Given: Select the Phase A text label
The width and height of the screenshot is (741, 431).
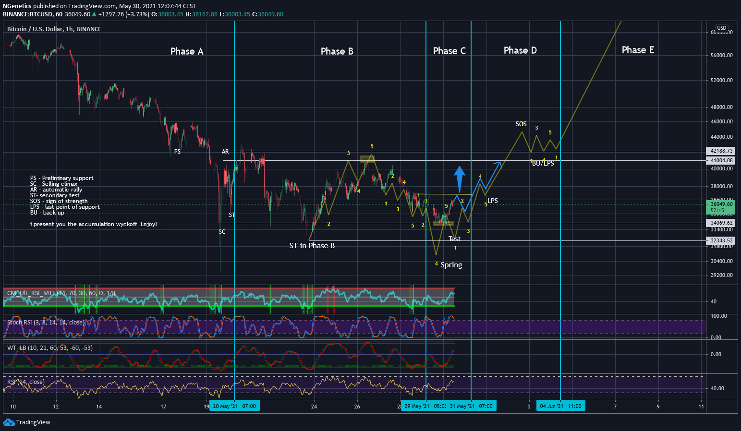Looking at the screenshot, I should point(187,51).
